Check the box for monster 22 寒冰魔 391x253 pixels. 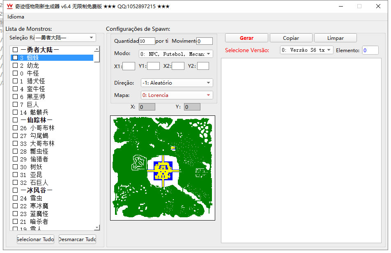15,206
